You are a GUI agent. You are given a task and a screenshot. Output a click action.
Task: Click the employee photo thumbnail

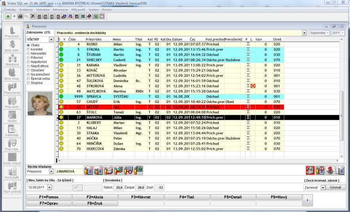pos(40,103)
